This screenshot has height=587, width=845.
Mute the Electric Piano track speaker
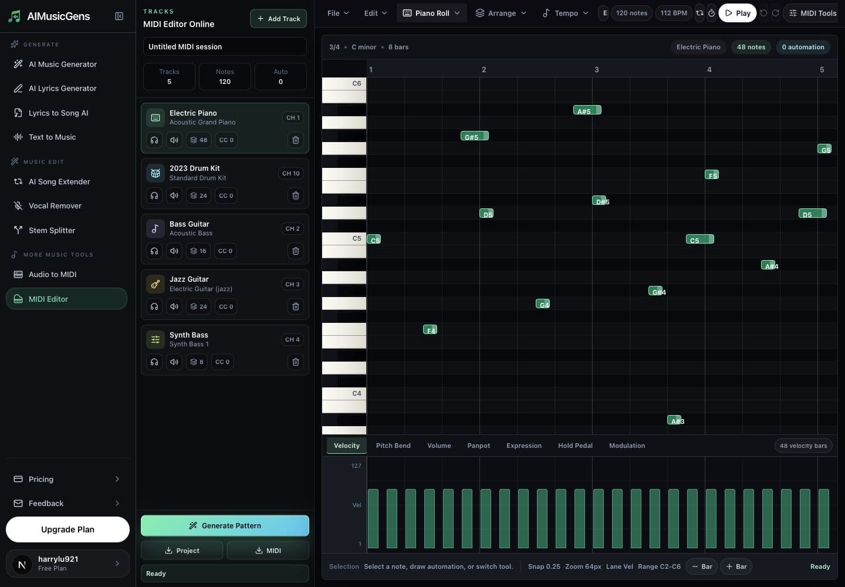tap(174, 140)
